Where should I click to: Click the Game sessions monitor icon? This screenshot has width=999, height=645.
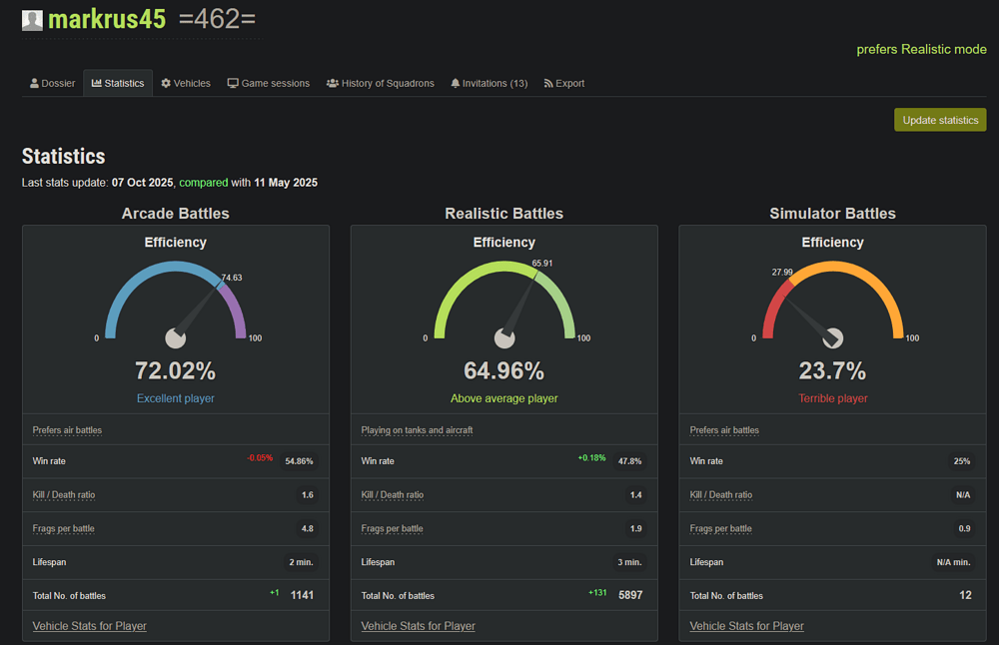(x=233, y=84)
